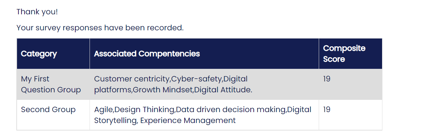Click the word Cyber-safety in first row
This screenshot has height=138, width=442.
pyautogui.click(x=197, y=79)
